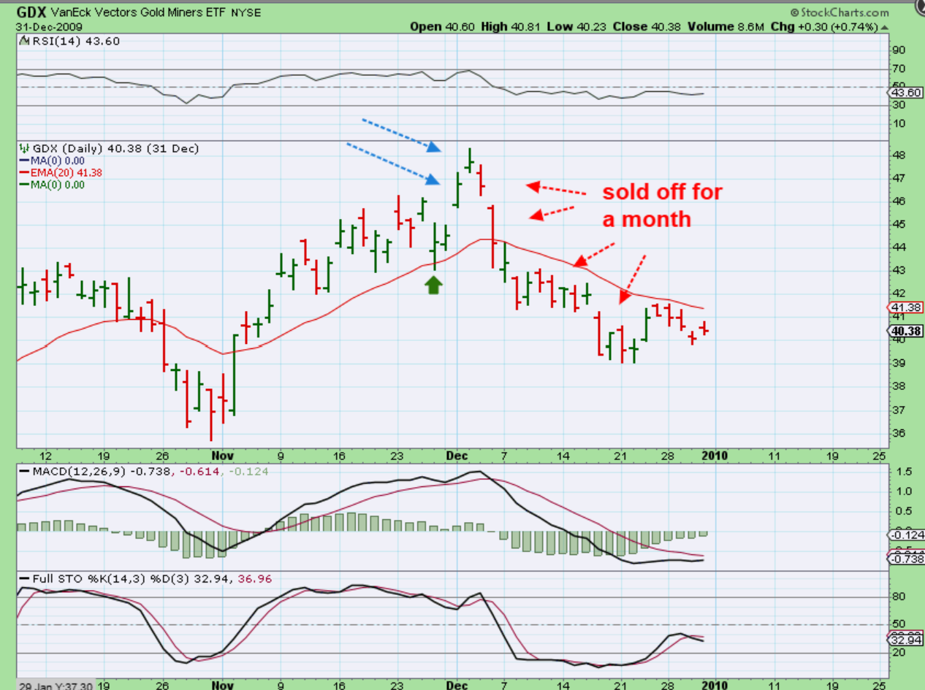
Task: Click the High 40.81 value
Action: (511, 26)
